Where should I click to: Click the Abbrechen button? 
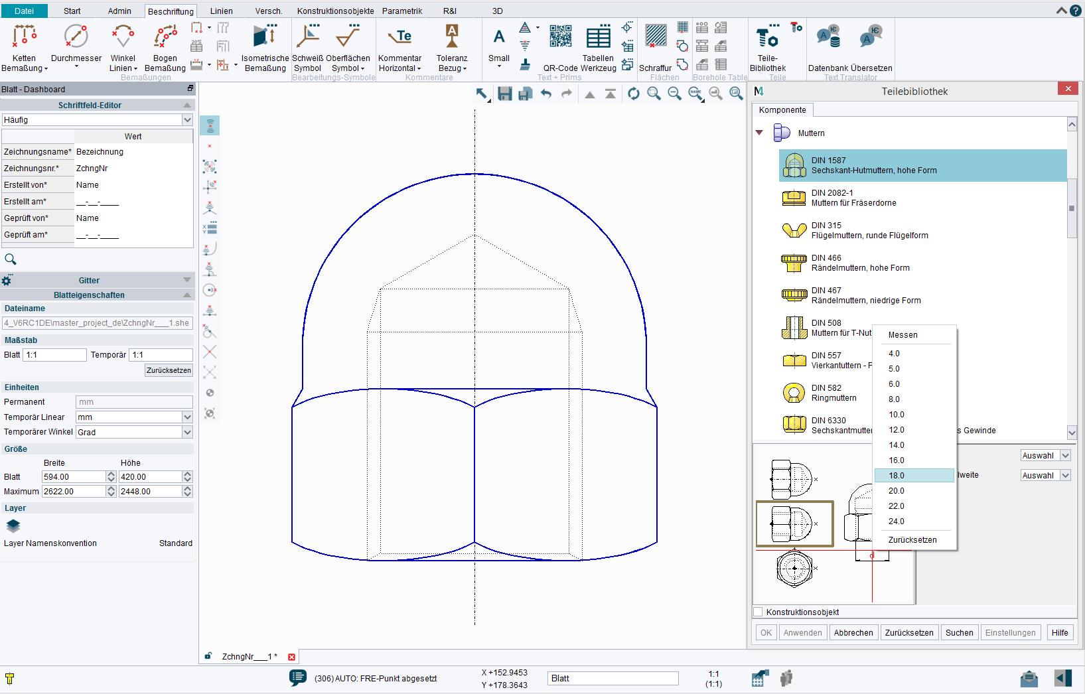tap(853, 632)
